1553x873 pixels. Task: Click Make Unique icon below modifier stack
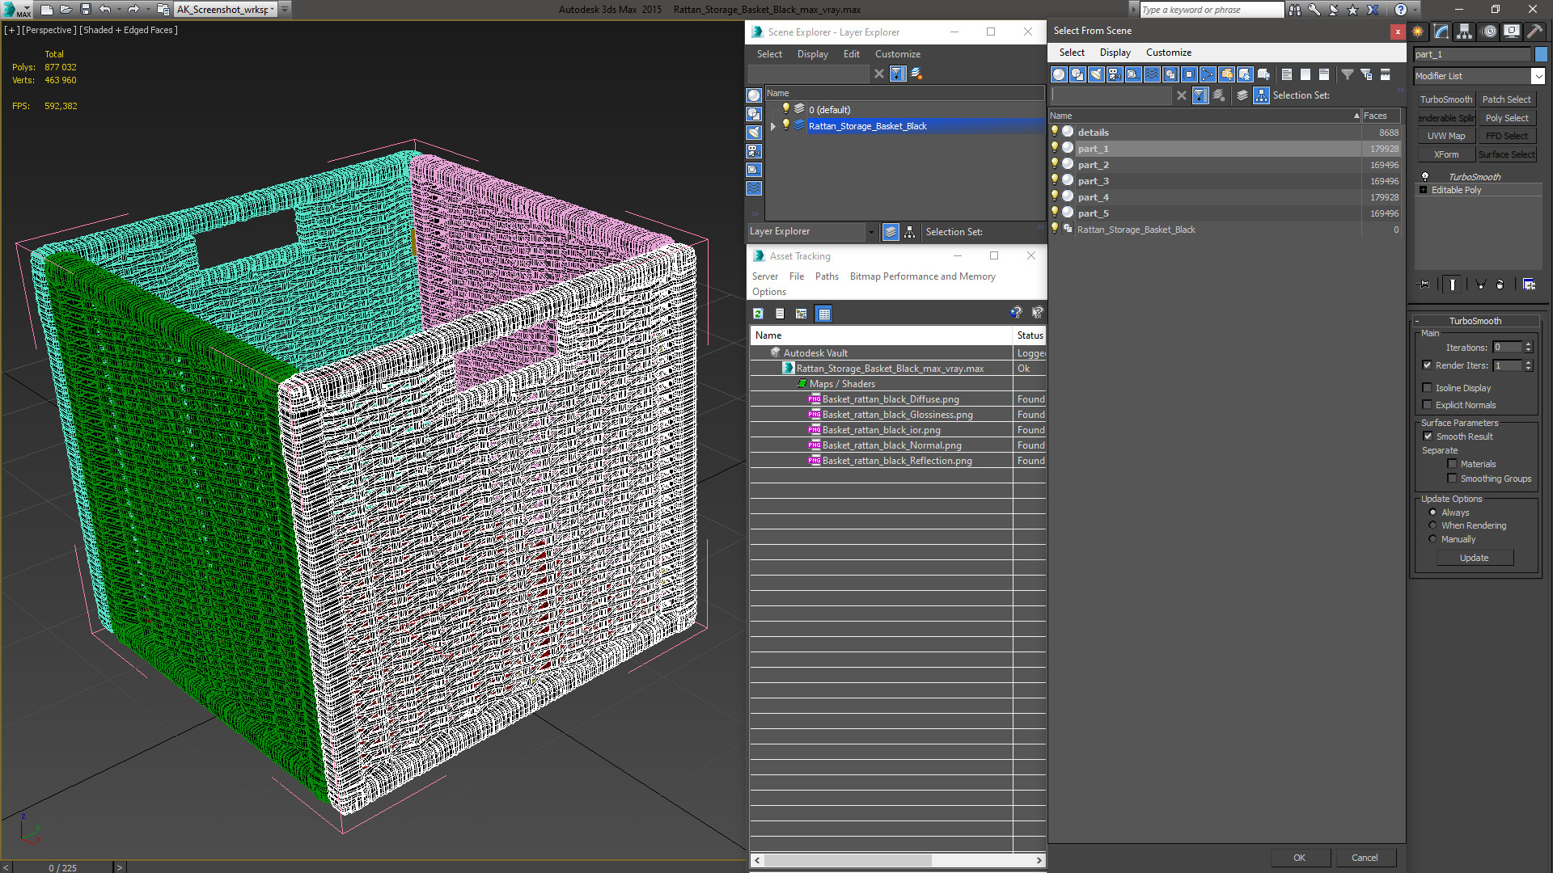click(x=1480, y=285)
